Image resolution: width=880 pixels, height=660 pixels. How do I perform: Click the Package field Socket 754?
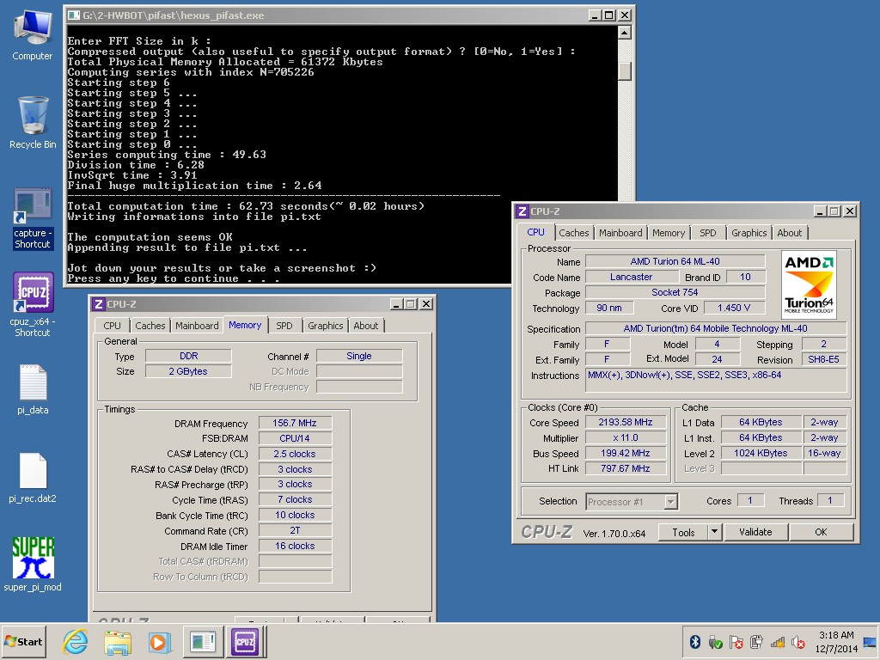675,292
